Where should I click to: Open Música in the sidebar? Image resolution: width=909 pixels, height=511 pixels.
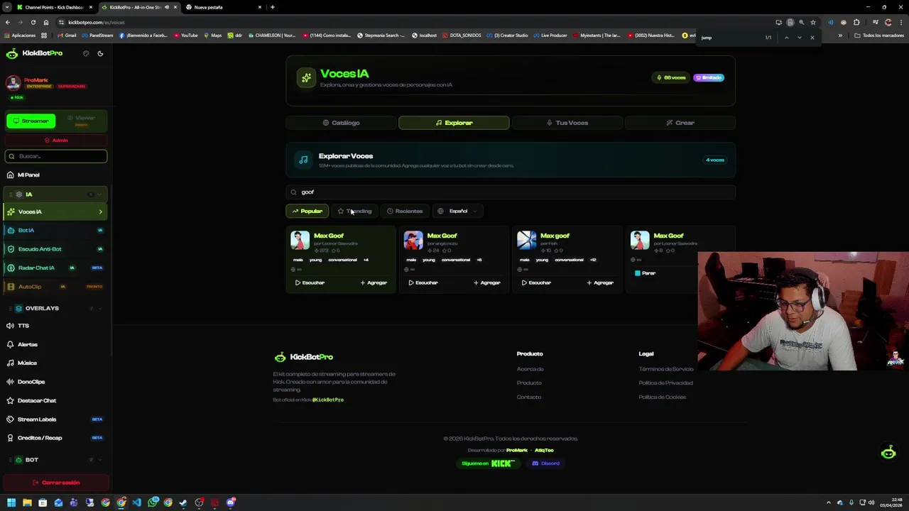[x=56, y=363]
